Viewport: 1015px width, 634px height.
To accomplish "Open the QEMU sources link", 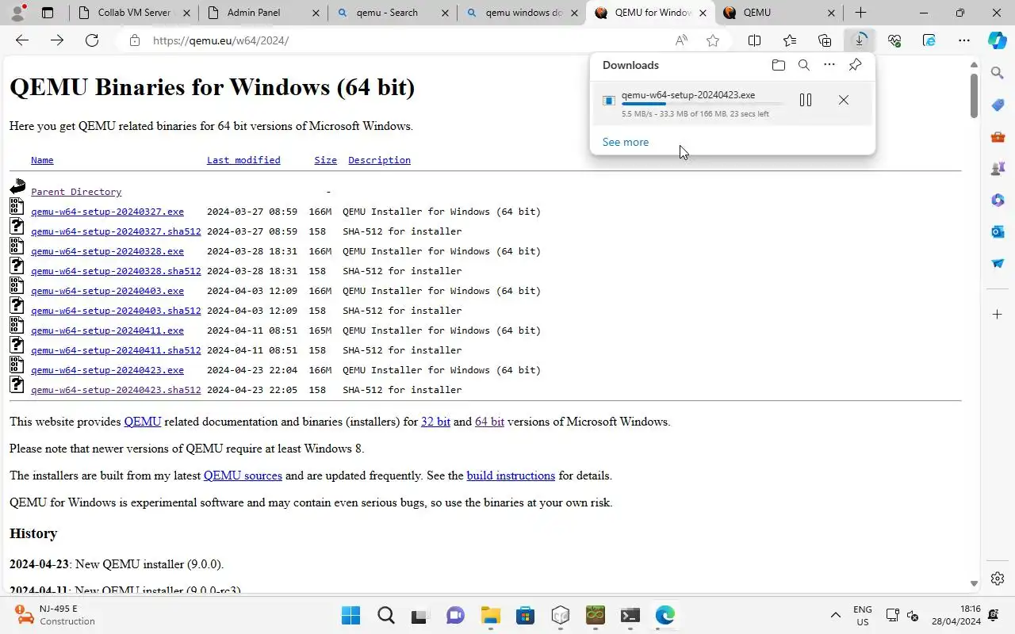I will point(243,475).
